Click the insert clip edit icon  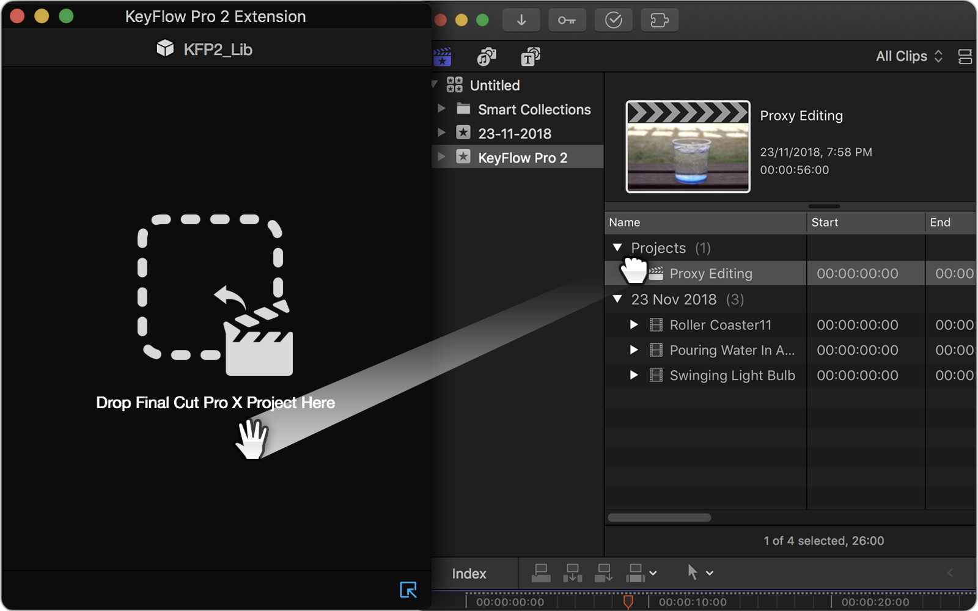point(572,573)
